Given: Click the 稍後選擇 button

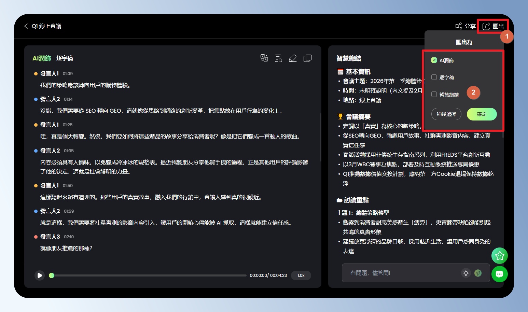Looking at the screenshot, I should click(446, 114).
